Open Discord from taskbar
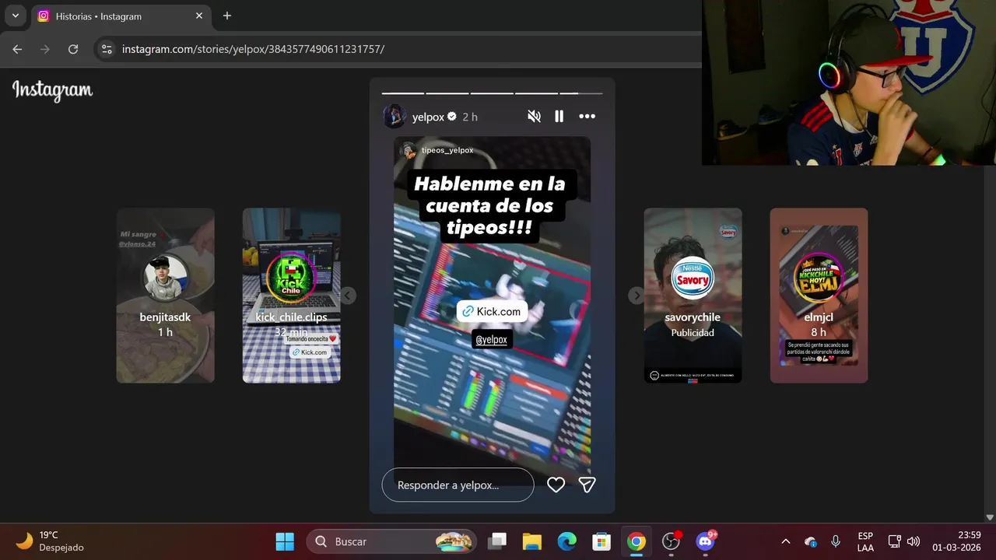This screenshot has height=560, width=996. coord(706,541)
